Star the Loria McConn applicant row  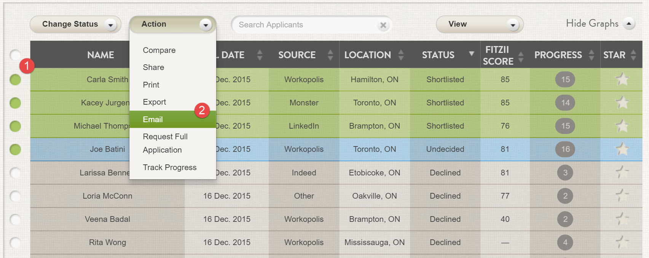pos(622,196)
